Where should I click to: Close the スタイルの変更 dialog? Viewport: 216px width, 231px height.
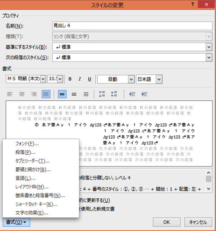[x=206, y=4]
